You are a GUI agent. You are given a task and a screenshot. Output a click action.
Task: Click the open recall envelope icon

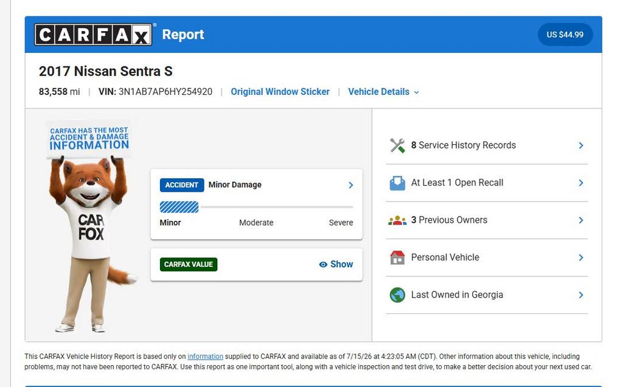pos(397,183)
